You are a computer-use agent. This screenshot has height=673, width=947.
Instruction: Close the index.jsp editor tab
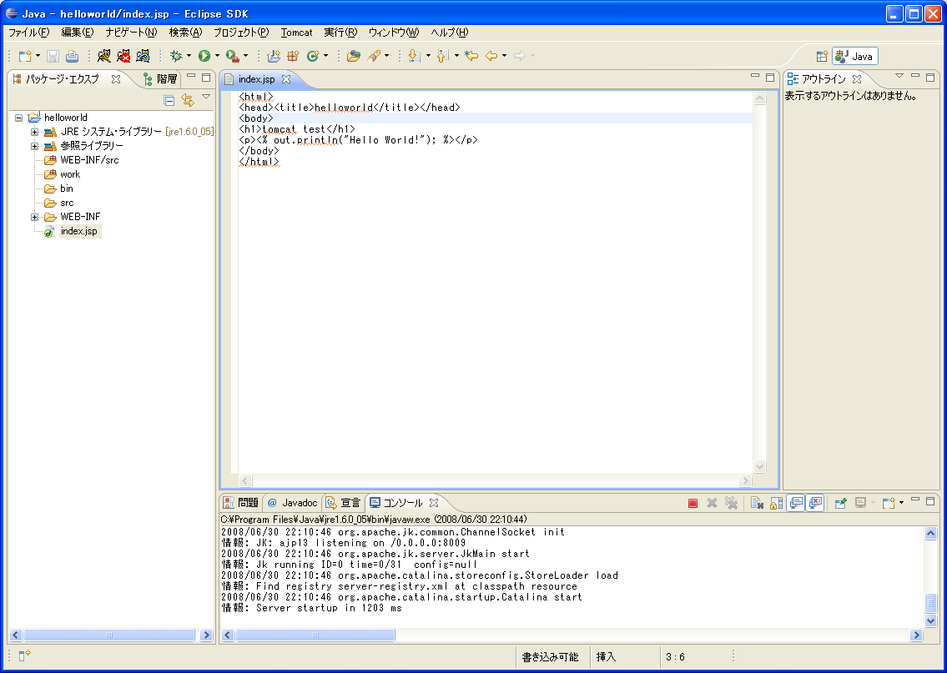(x=286, y=79)
